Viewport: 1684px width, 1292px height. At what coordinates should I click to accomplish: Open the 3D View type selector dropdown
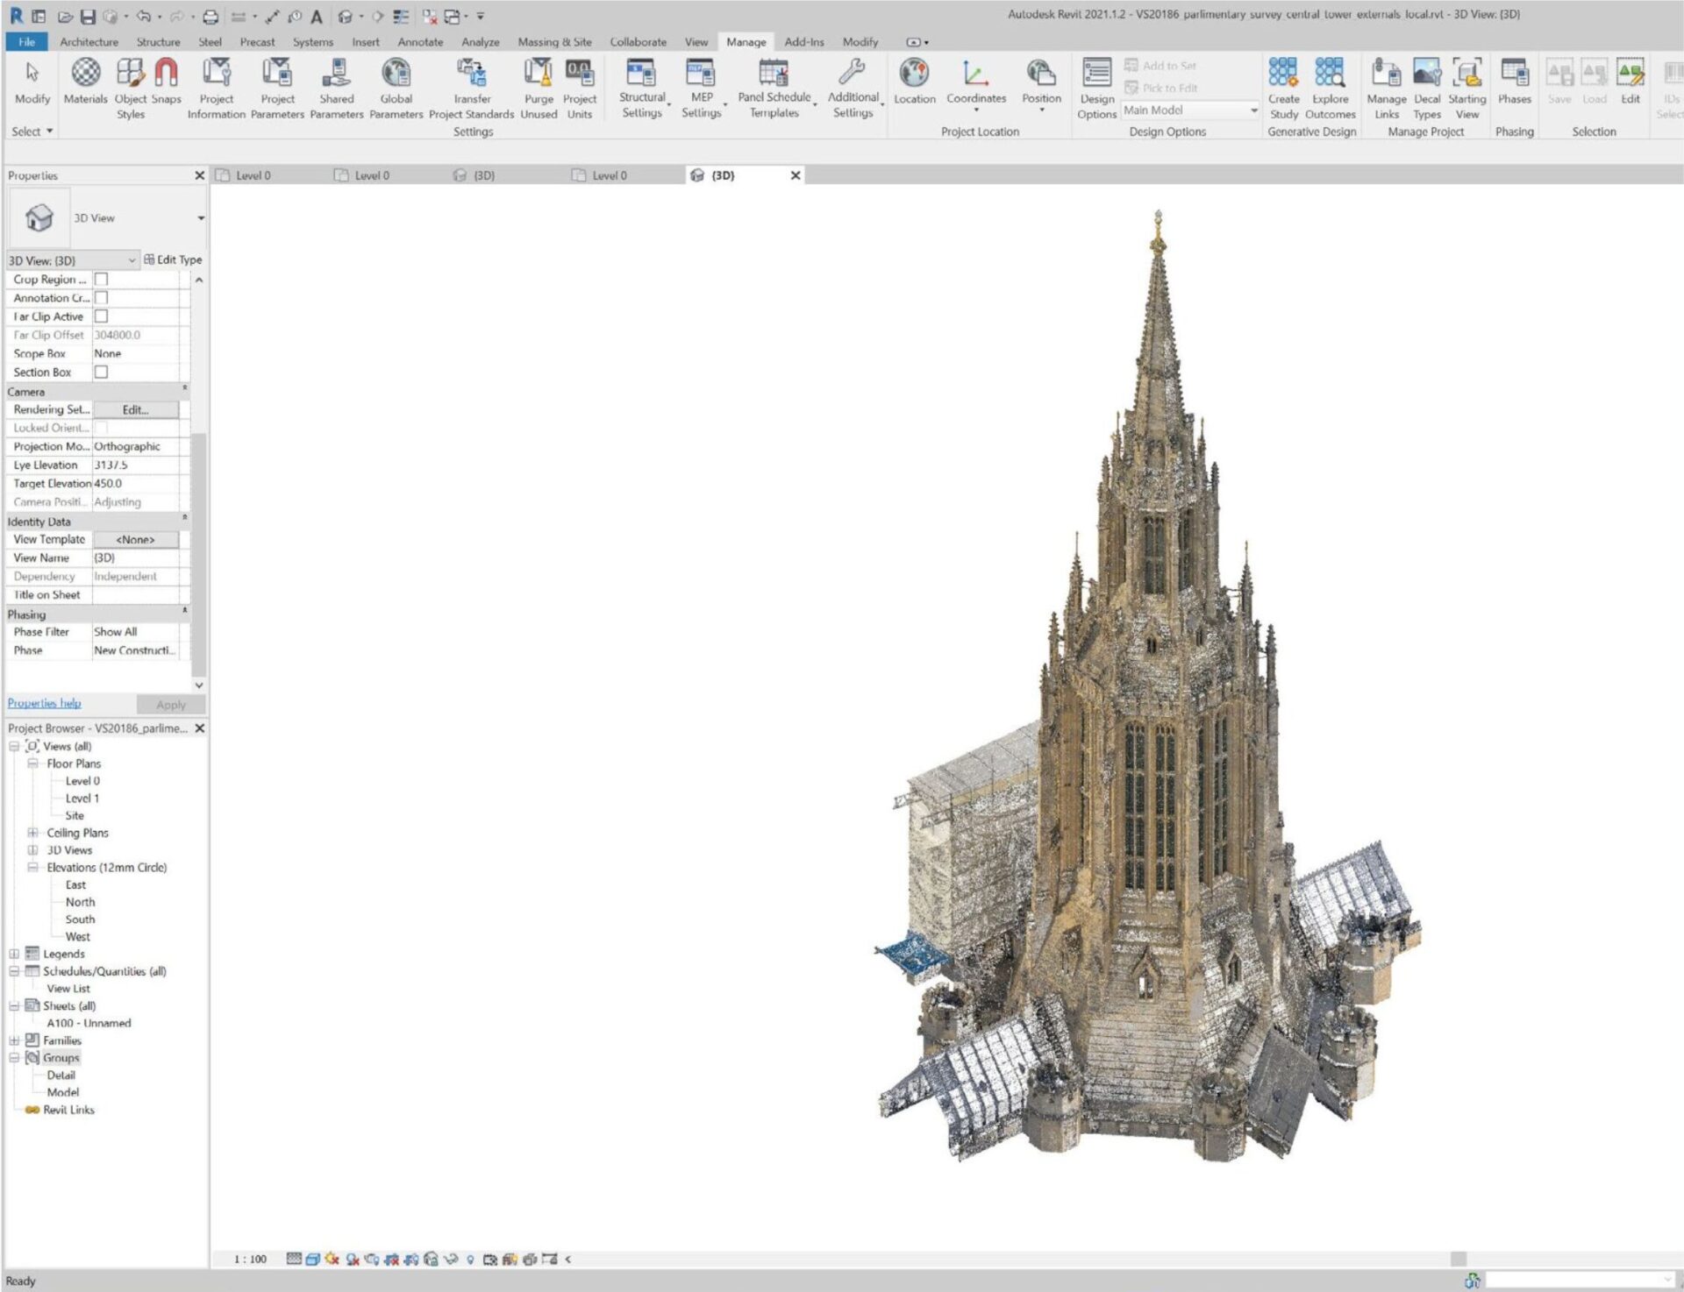coord(201,218)
